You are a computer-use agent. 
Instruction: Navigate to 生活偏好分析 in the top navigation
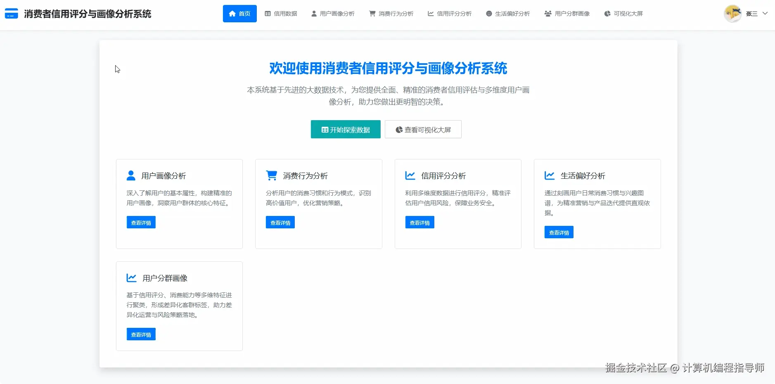pyautogui.click(x=508, y=14)
